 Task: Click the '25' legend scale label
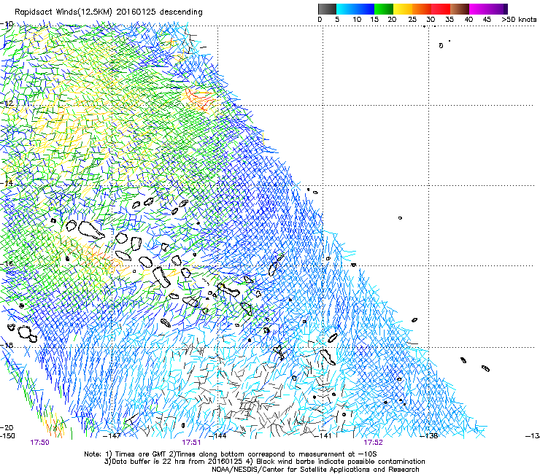tap(412, 19)
